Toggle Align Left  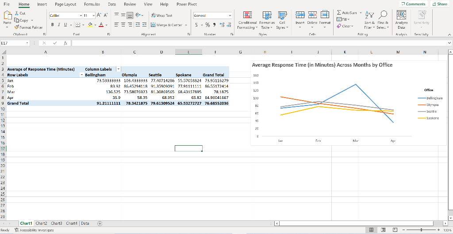pos(117,25)
